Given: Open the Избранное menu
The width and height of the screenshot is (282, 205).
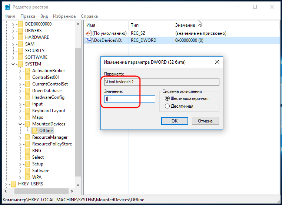Looking at the screenshot, I should click(x=64, y=16).
